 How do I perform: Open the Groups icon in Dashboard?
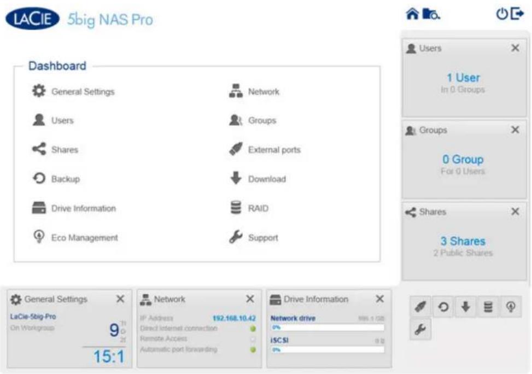[x=236, y=120]
